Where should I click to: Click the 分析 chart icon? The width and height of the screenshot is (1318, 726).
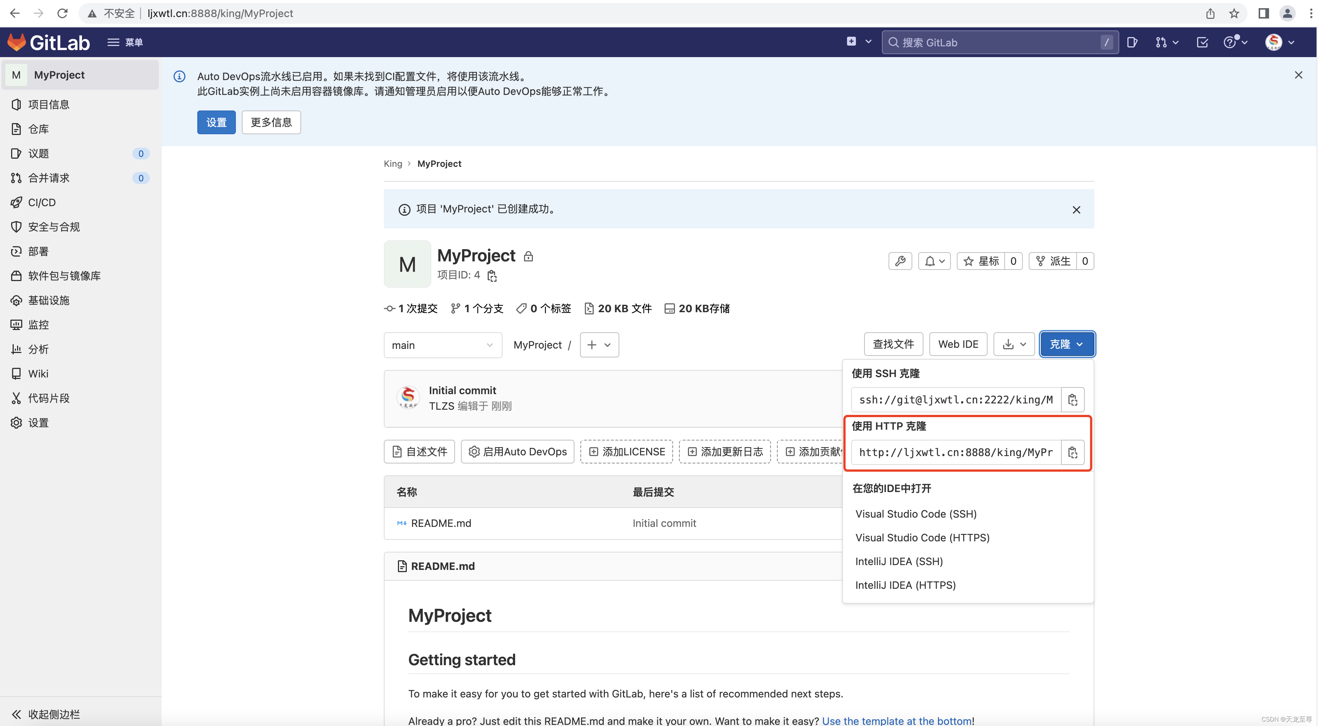pyautogui.click(x=16, y=349)
